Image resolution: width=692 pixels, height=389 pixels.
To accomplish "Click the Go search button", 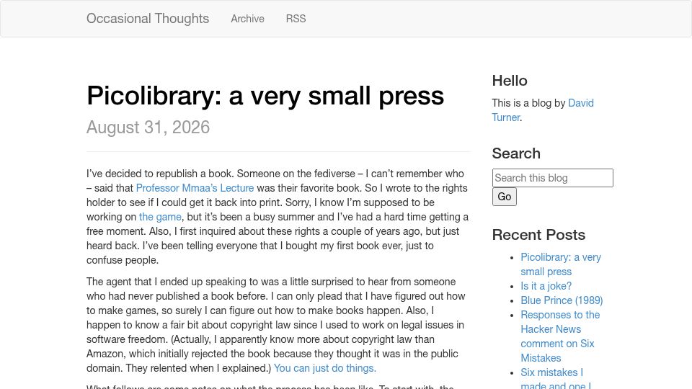I will [505, 197].
